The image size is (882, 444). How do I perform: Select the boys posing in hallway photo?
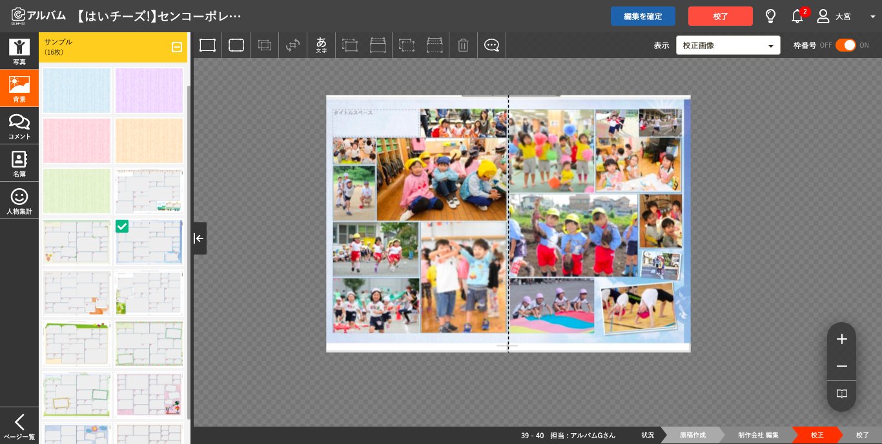(x=464, y=277)
